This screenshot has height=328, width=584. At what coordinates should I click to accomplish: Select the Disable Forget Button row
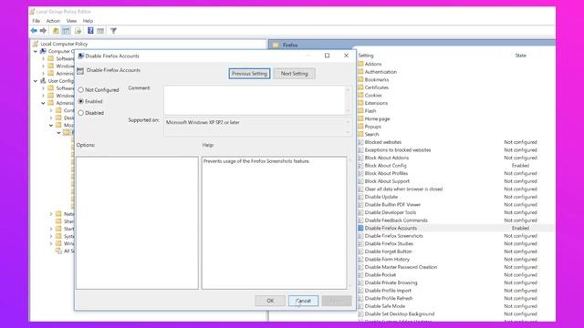[x=455, y=251]
